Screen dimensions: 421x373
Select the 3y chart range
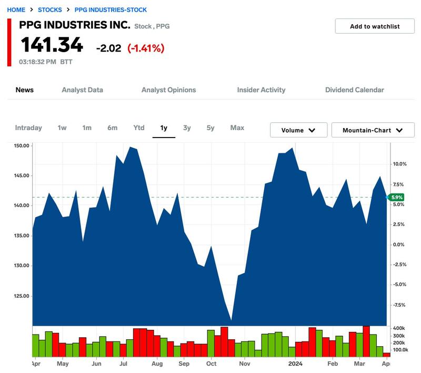click(x=187, y=127)
